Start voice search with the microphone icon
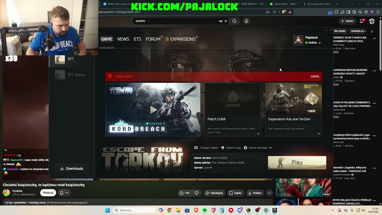Image resolution: width=382 pixels, height=215 pixels. click(246, 21)
